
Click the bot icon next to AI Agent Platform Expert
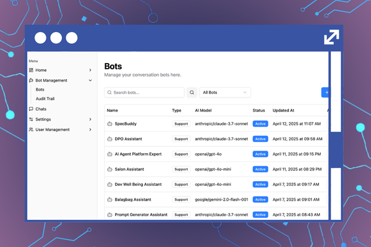[109, 154]
